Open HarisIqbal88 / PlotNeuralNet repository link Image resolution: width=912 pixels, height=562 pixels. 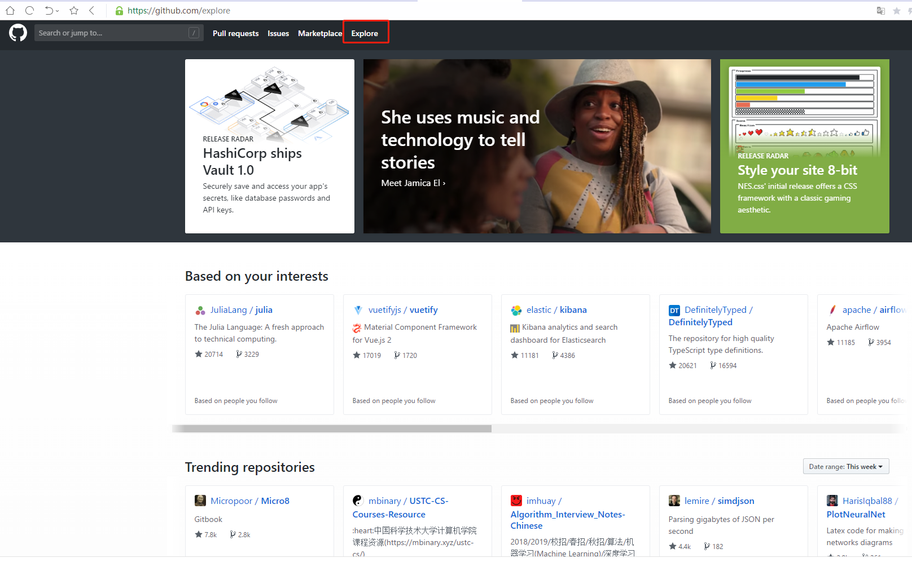tap(862, 507)
